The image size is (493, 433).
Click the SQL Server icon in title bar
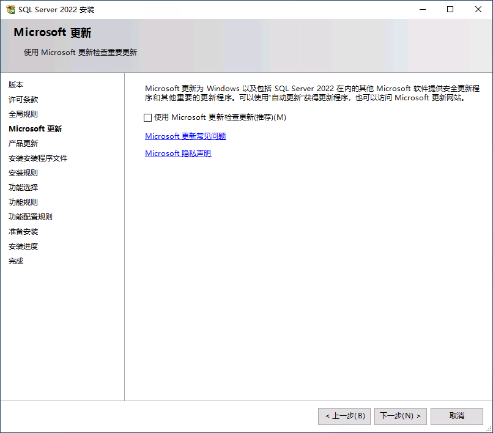click(x=10, y=9)
